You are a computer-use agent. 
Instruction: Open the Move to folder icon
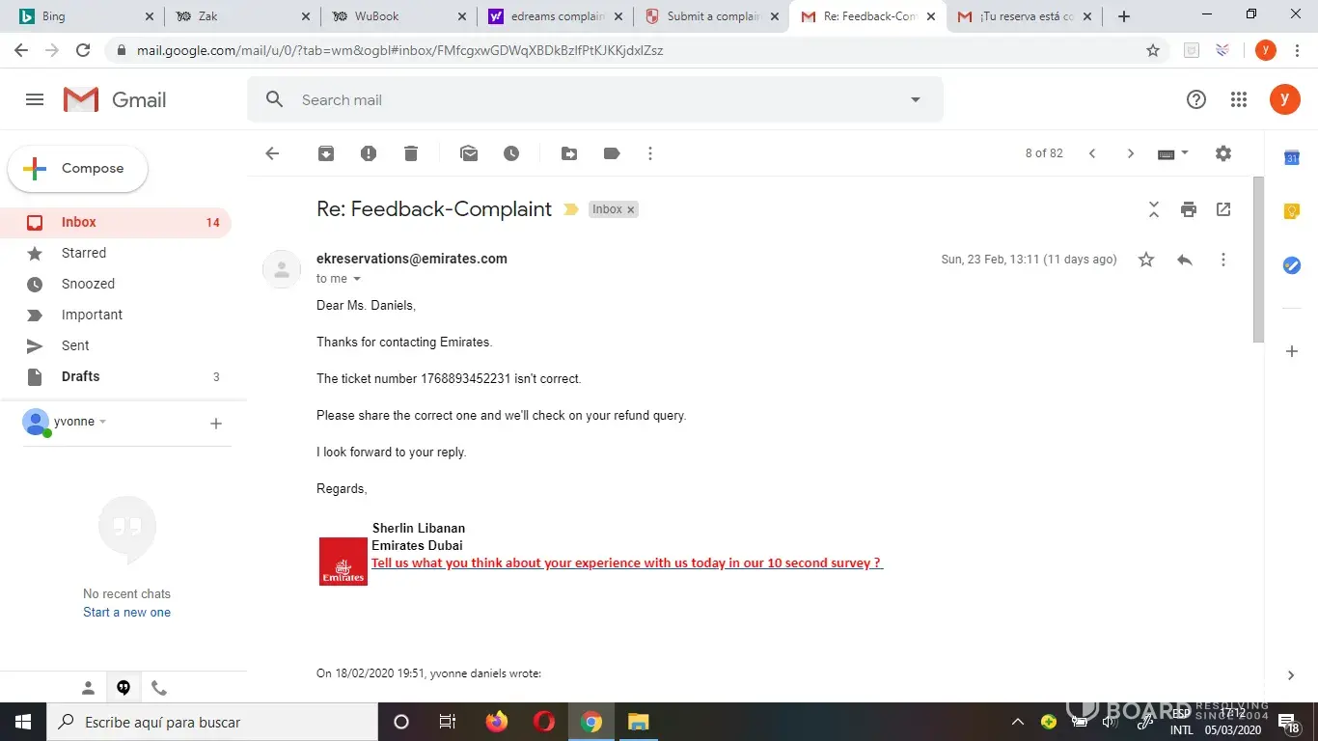[x=569, y=153]
